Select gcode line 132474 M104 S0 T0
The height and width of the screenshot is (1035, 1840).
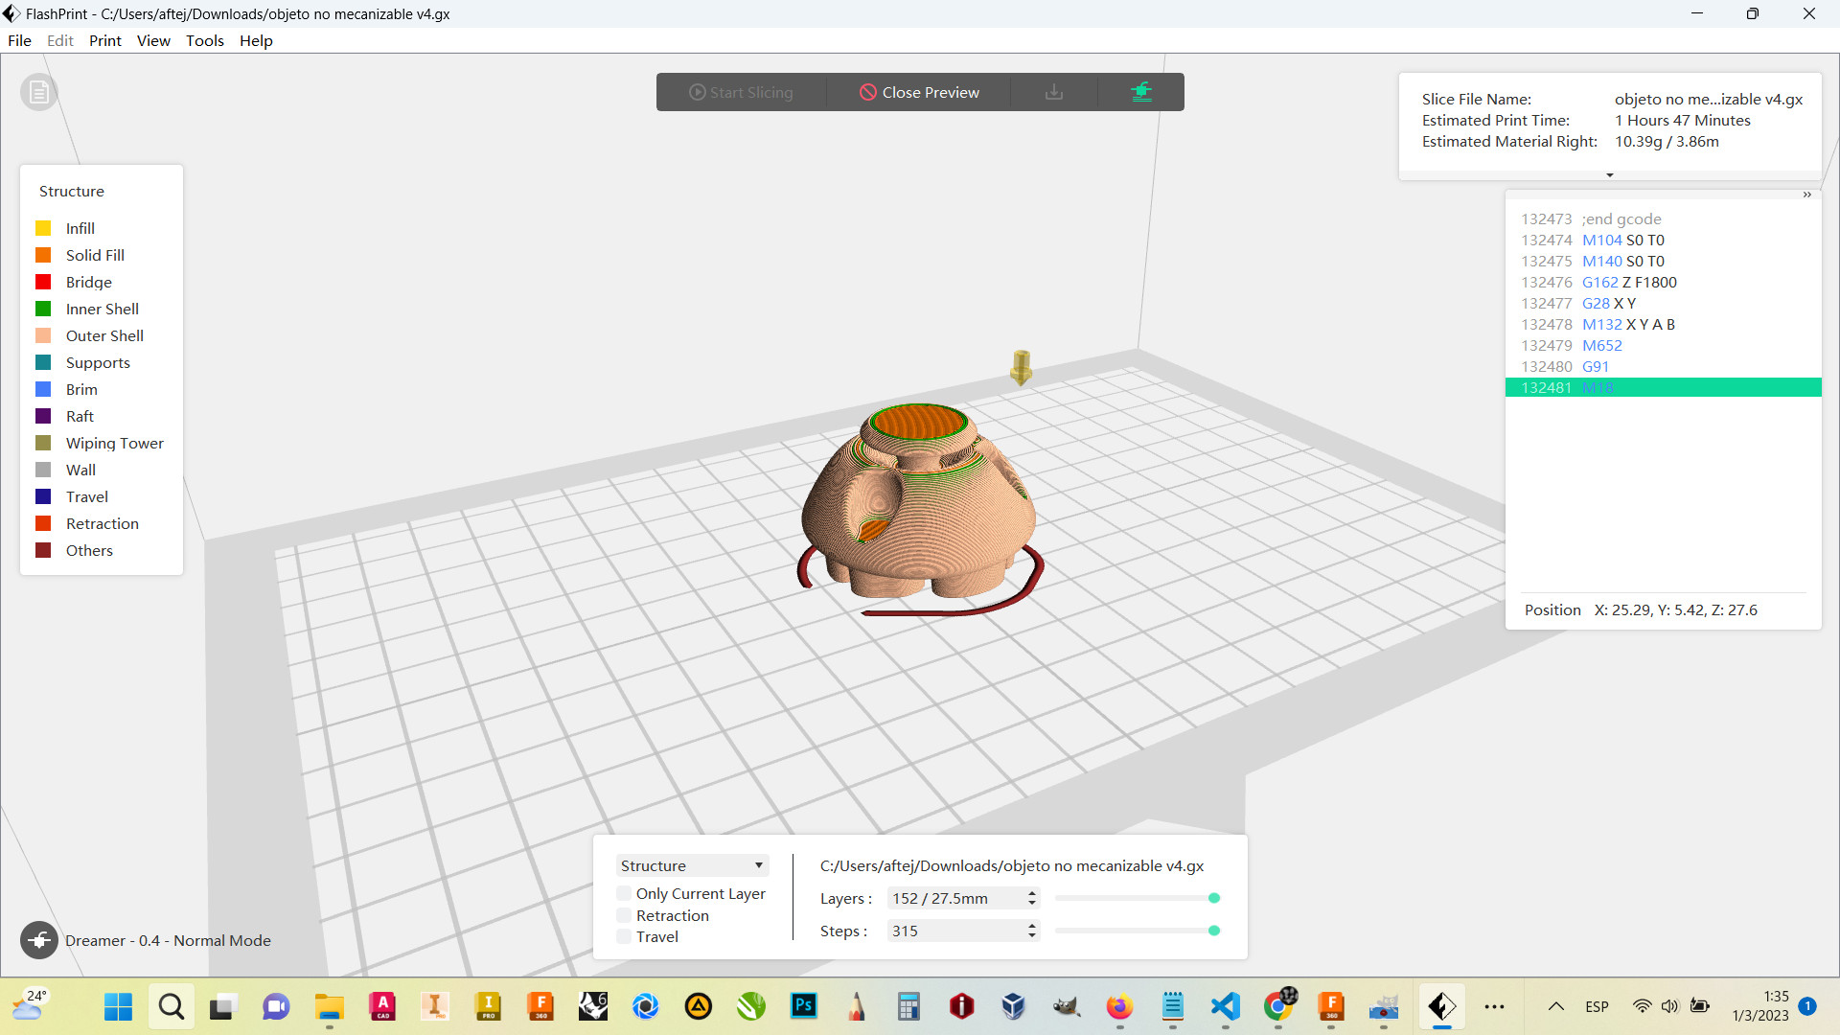[x=1663, y=240]
